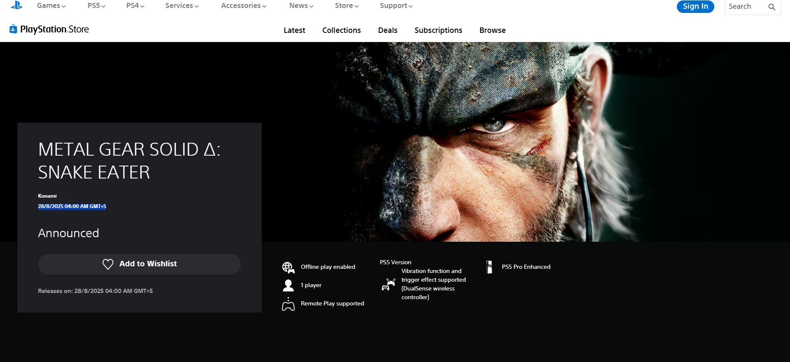Click the Remote Play controller icon
Image resolution: width=790 pixels, height=362 pixels.
288,304
